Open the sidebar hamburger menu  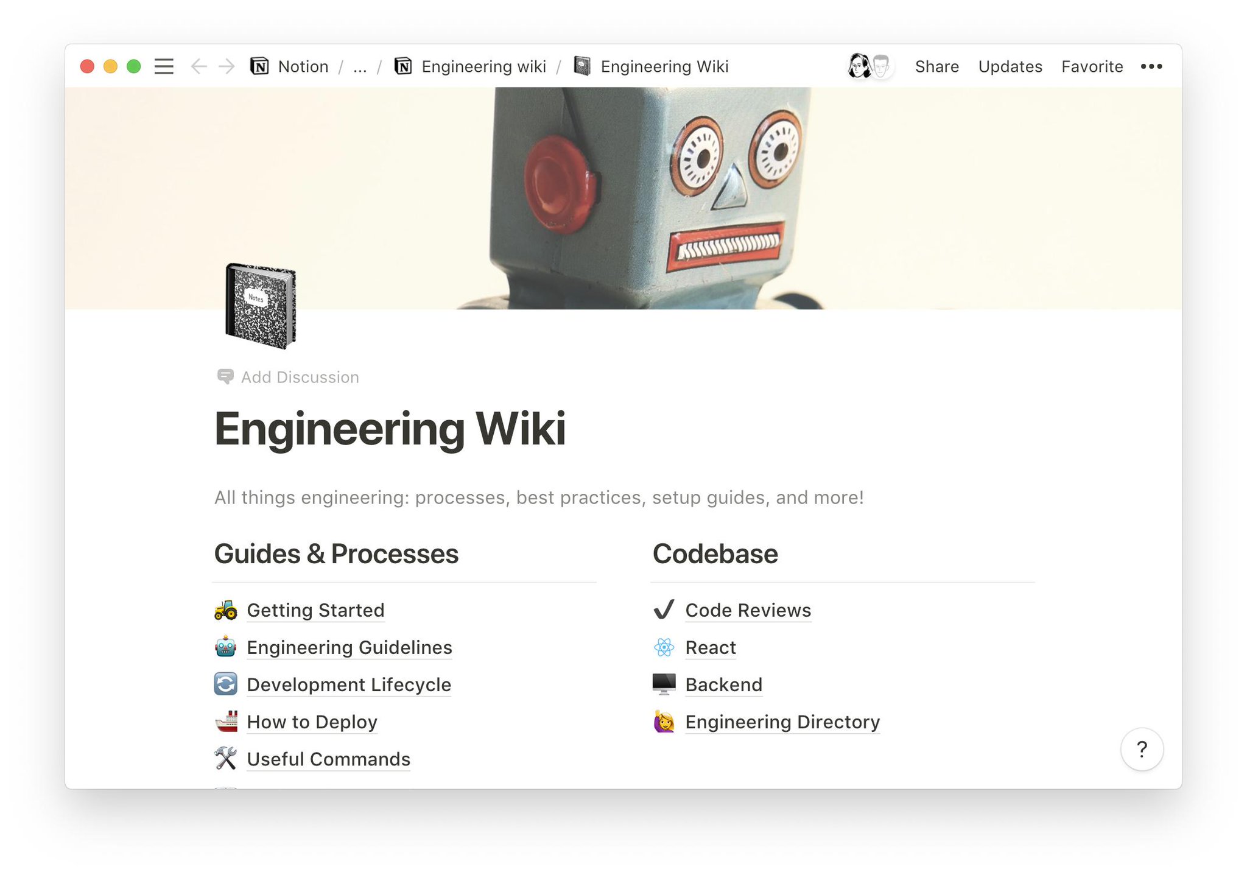(x=164, y=66)
